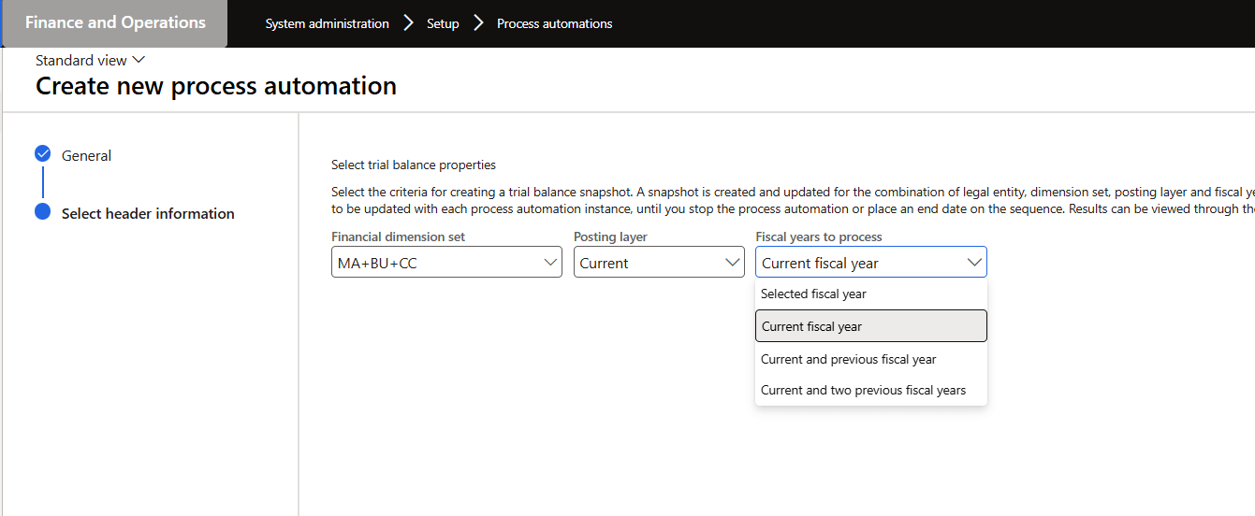
Task: Click the Finance and Operations home button
Action: (x=115, y=23)
